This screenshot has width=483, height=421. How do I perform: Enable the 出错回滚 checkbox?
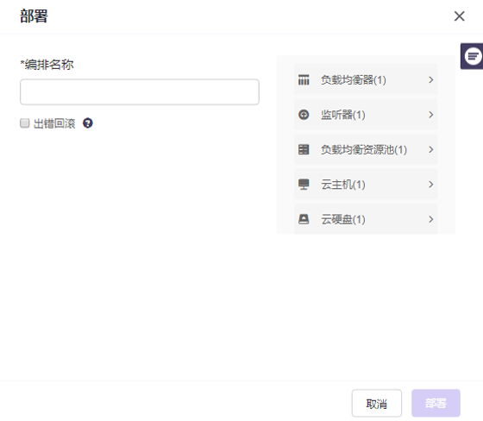[25, 123]
